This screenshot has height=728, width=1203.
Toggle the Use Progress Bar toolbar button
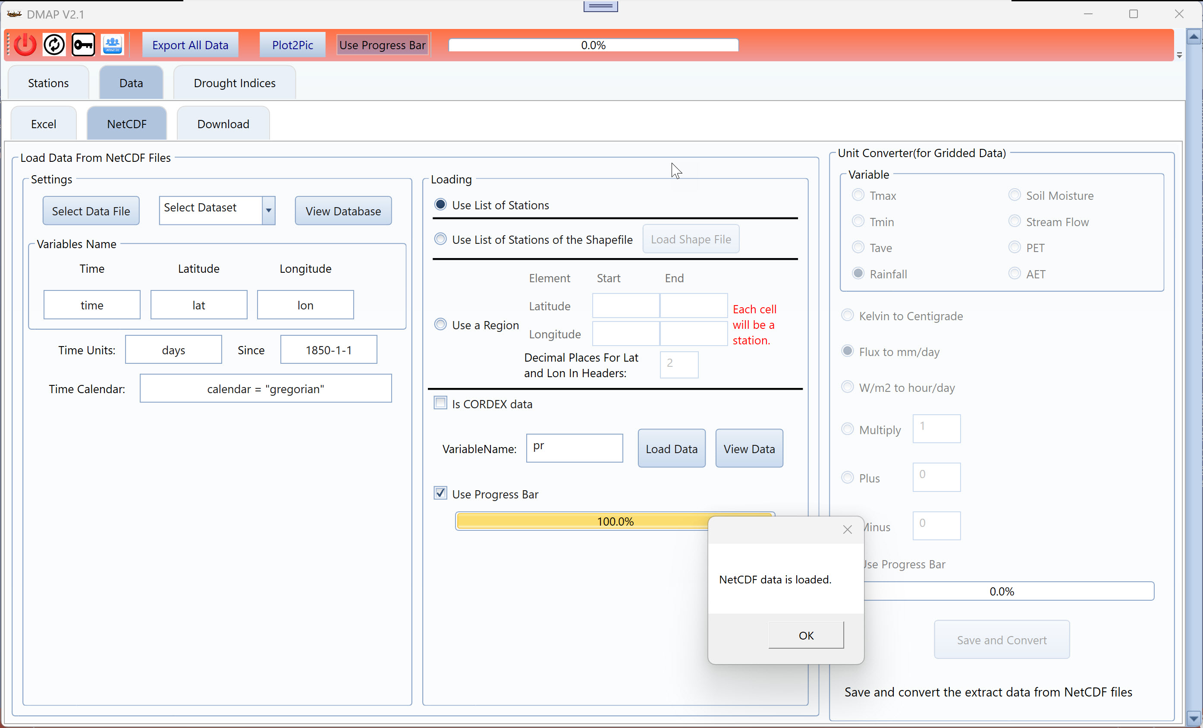point(382,45)
